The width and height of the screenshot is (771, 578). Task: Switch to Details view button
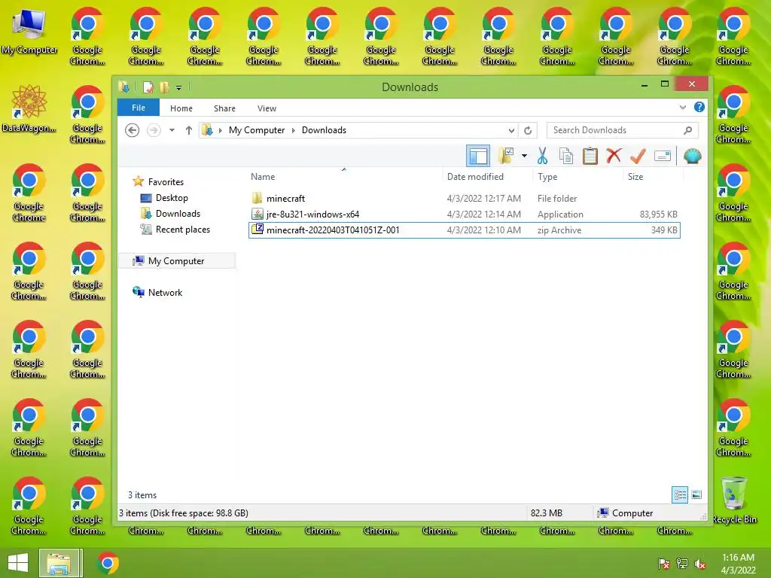click(680, 494)
